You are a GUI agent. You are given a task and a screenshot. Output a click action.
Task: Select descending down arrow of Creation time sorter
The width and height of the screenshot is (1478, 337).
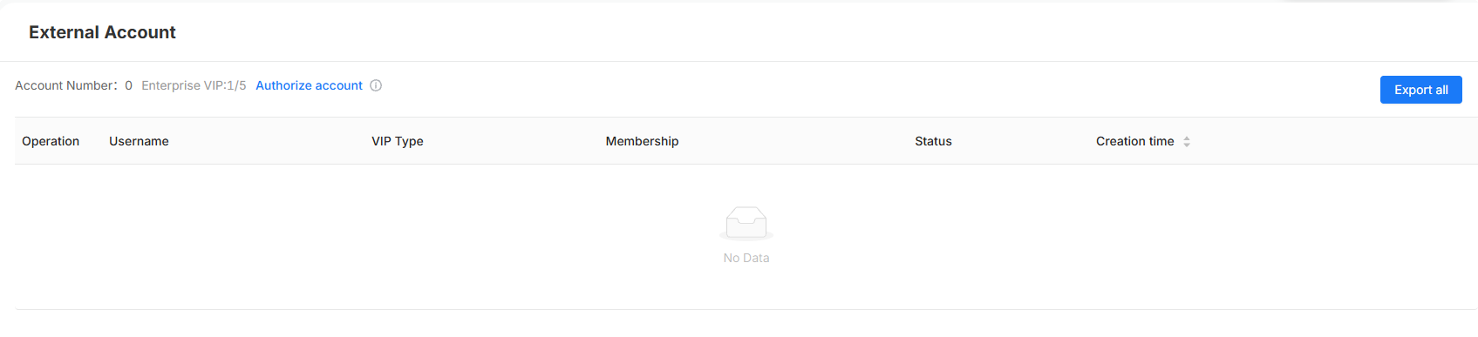coord(1187,145)
